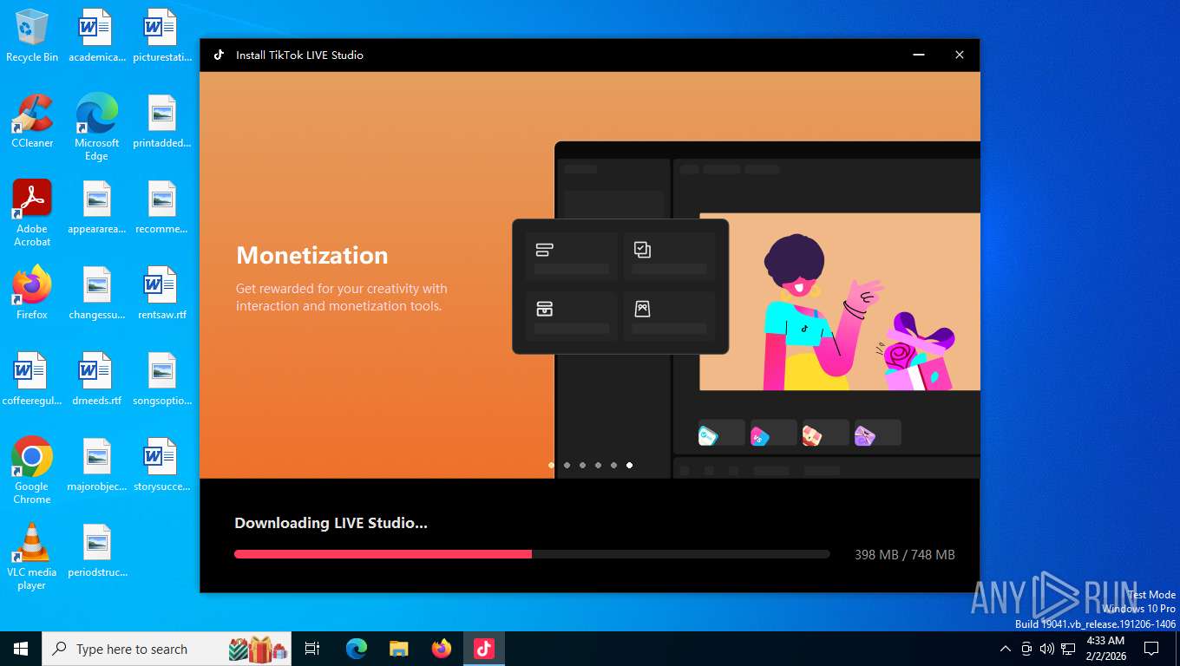Viewport: 1180px width, 666px height.
Task: Select the majorobjec... image file icon
Action: click(96, 465)
